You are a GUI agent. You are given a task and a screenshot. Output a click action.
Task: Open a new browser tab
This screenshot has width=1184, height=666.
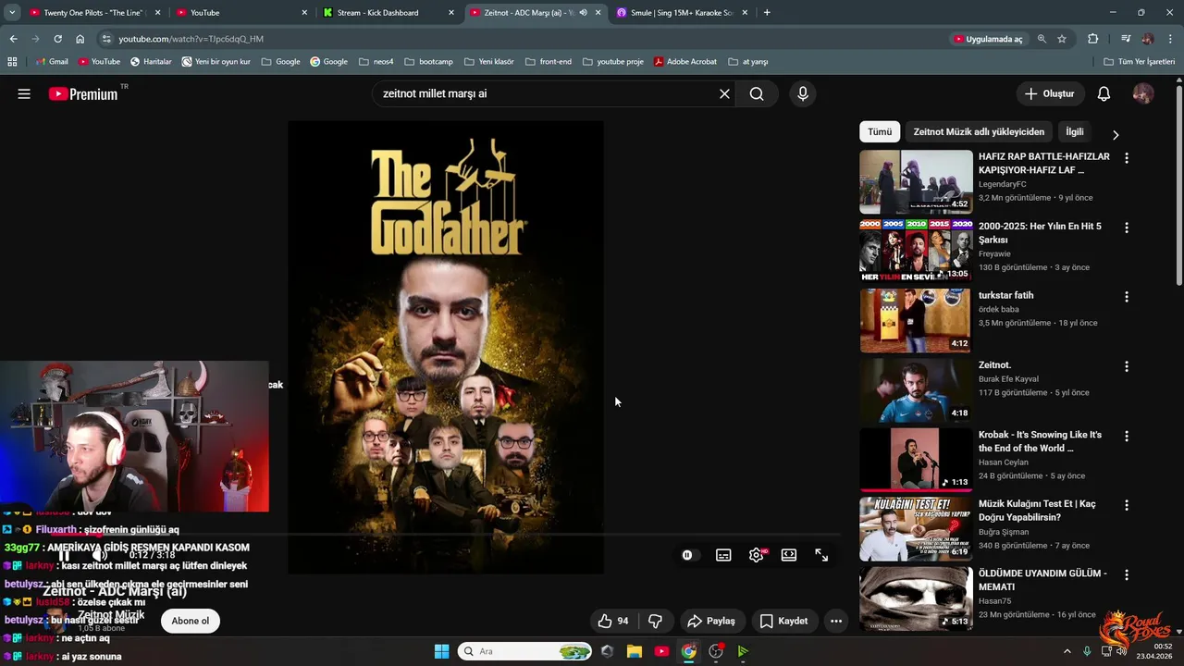(767, 13)
